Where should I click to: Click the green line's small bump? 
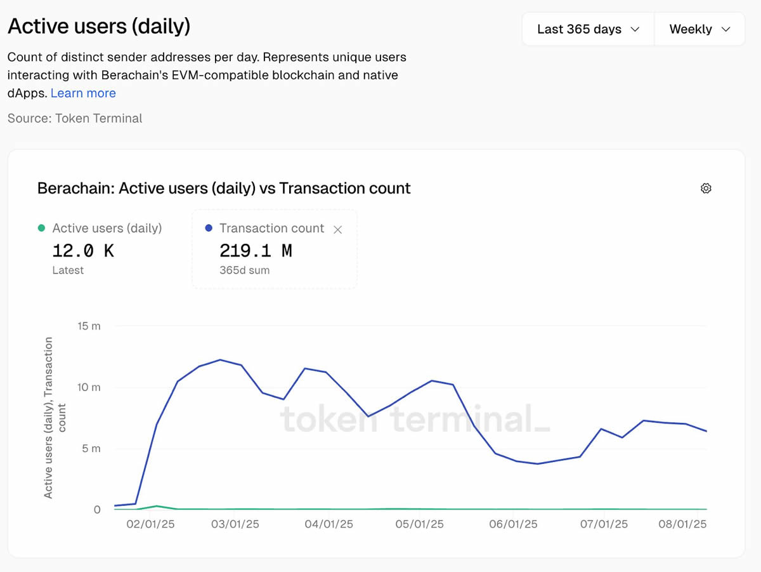pyautogui.click(x=156, y=506)
